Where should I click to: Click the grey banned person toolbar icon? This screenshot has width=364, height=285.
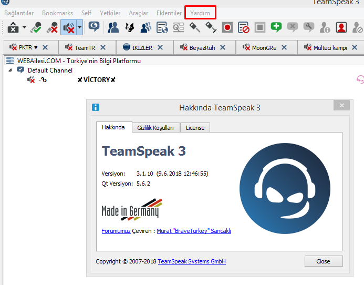coord(358,28)
